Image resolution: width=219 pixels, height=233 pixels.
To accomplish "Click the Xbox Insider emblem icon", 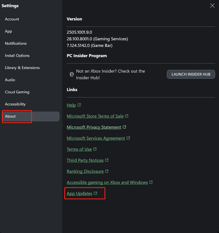I will pyautogui.click(x=71, y=74).
